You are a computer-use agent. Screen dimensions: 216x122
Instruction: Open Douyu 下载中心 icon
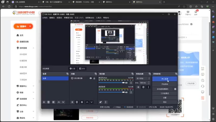pyautogui.click(x=188, y=12)
